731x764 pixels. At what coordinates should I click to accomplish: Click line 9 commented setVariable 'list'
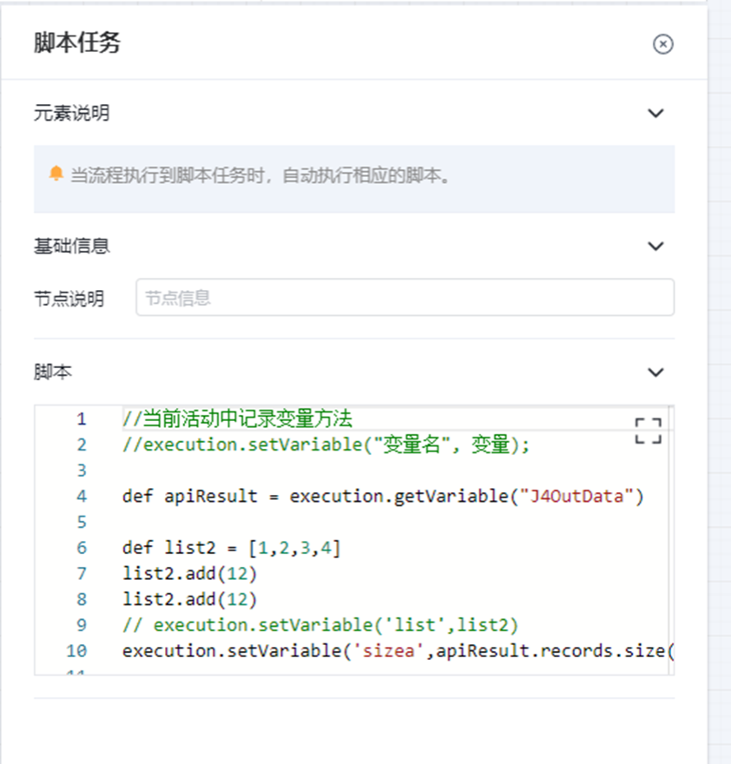320,626
